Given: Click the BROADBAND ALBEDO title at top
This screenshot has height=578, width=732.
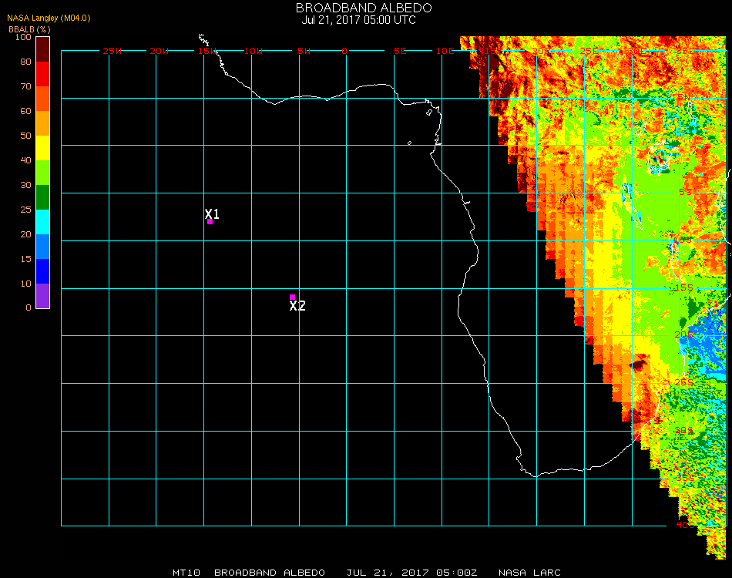Looking at the screenshot, I should coord(364,8).
